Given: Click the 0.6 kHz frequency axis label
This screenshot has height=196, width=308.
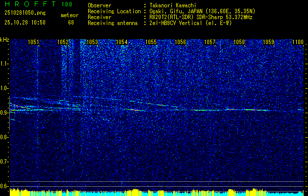Looking at the screenshot, I should pyautogui.click(x=4, y=186).
